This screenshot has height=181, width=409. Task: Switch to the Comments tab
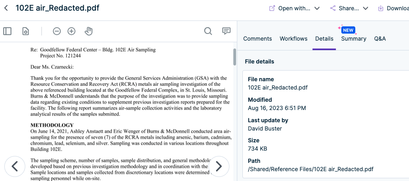[257, 39]
